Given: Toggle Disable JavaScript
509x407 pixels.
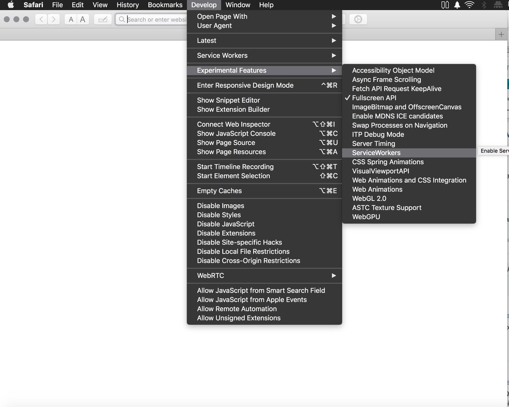Looking at the screenshot, I should [x=264, y=224].
